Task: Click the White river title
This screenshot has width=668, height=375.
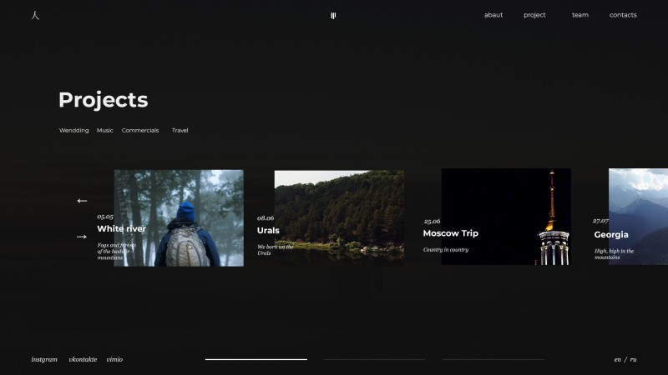Action: coord(121,228)
